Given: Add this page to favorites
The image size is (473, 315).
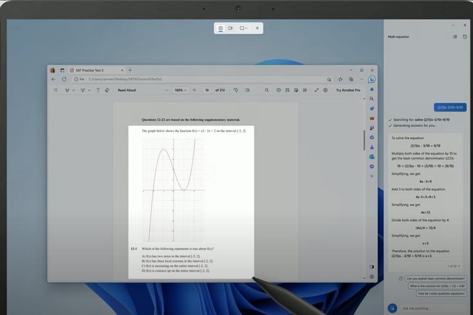Looking at the screenshot, I should click(x=340, y=79).
